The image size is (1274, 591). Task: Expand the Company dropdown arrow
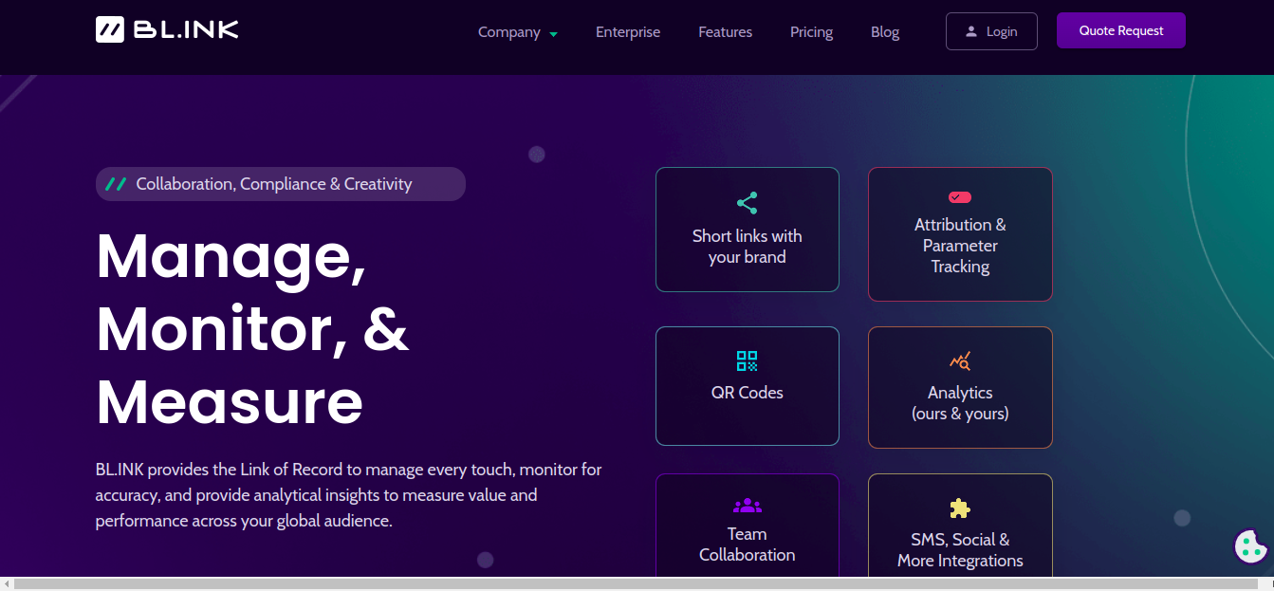tap(553, 33)
